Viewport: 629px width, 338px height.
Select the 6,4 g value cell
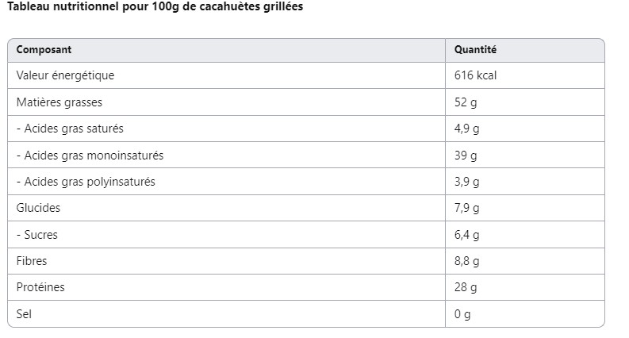[467, 235]
